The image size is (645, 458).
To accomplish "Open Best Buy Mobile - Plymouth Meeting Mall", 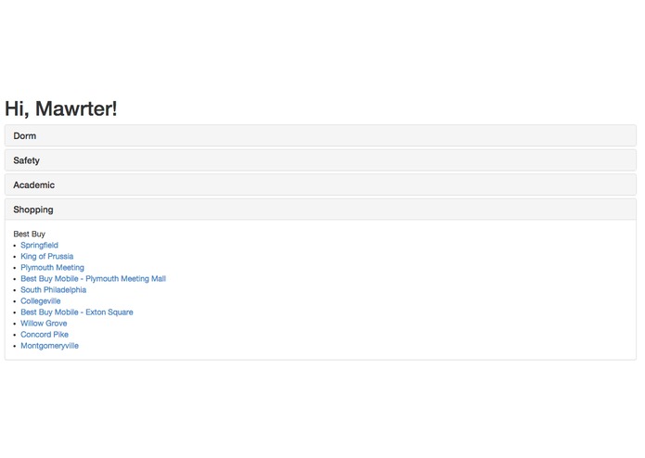I will (x=94, y=278).
